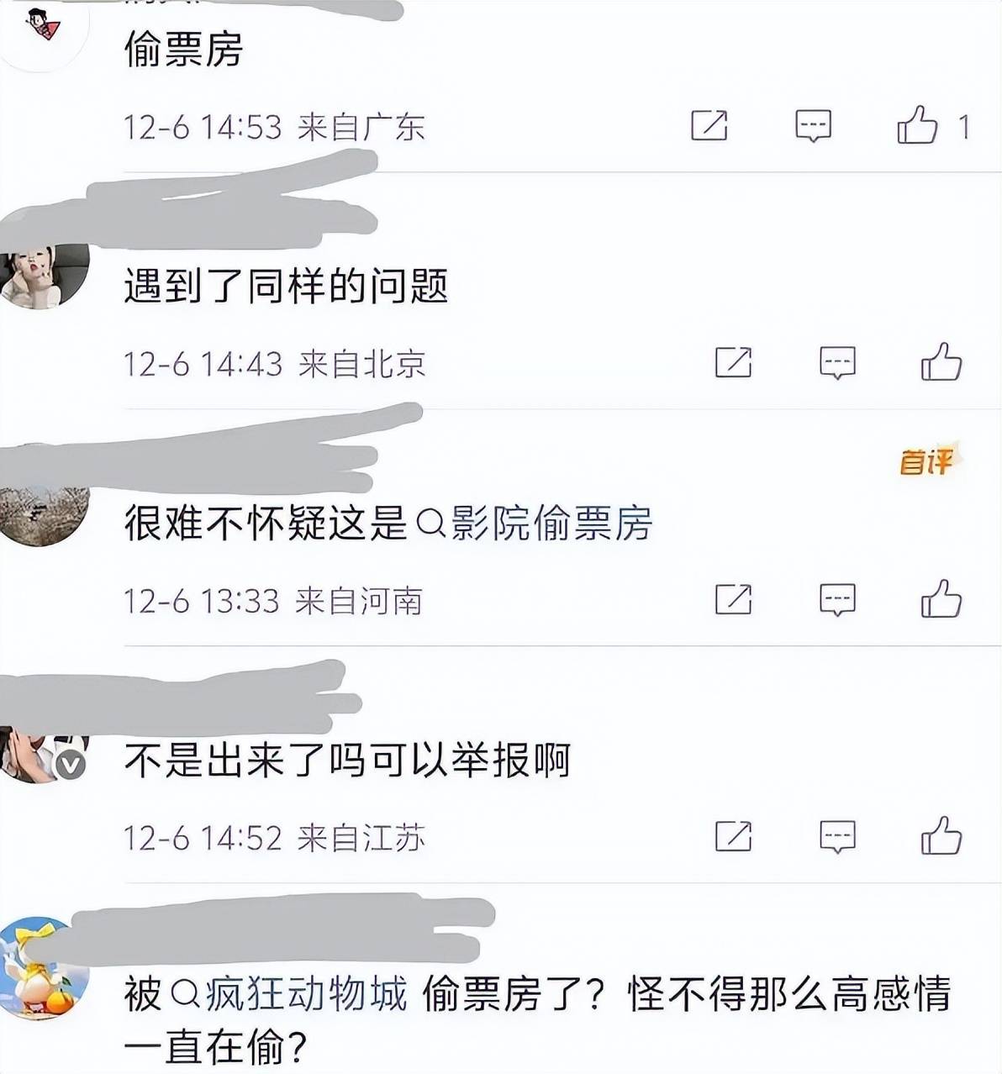Like the 很难不怀疑 comment from 河南
Screen dimensions: 1002x1074
tap(941, 599)
